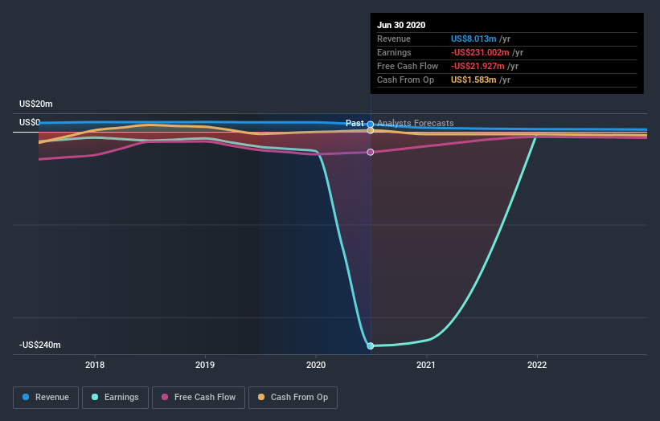Toggle the Revenue series legend button
Image resolution: width=660 pixels, height=421 pixels.
(x=46, y=398)
